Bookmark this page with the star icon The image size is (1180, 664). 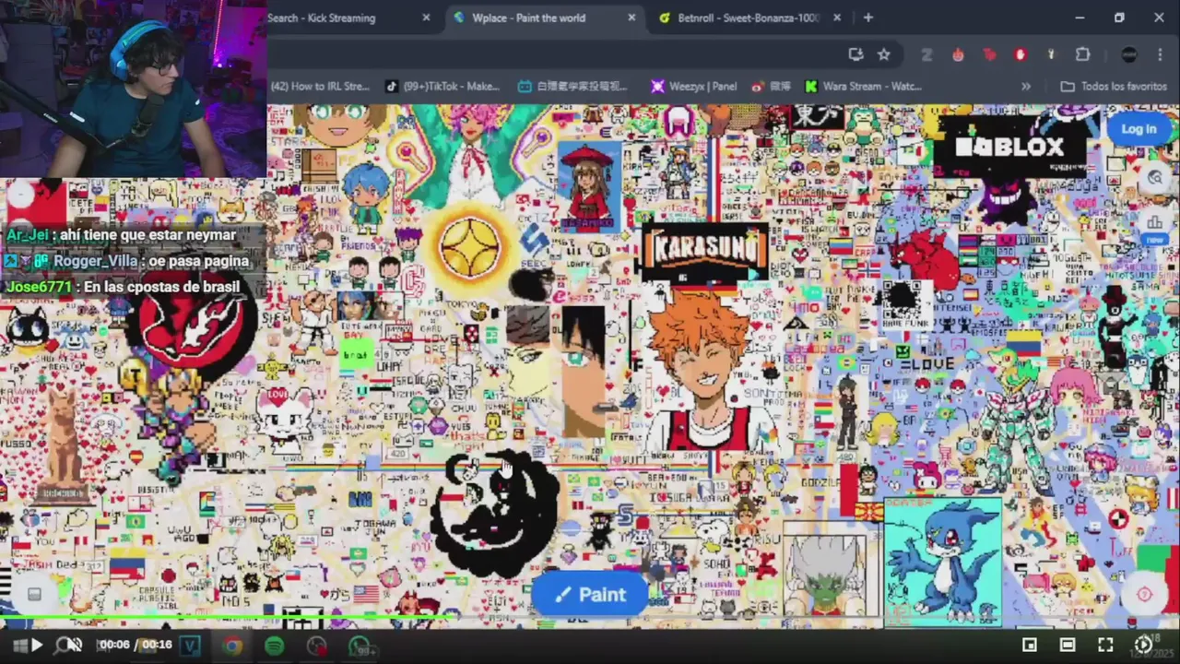(883, 54)
